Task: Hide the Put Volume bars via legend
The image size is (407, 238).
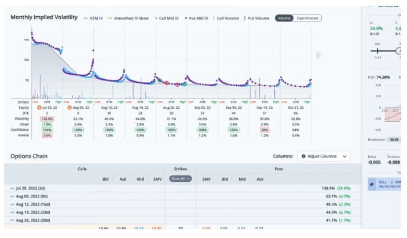Action: 256,18
